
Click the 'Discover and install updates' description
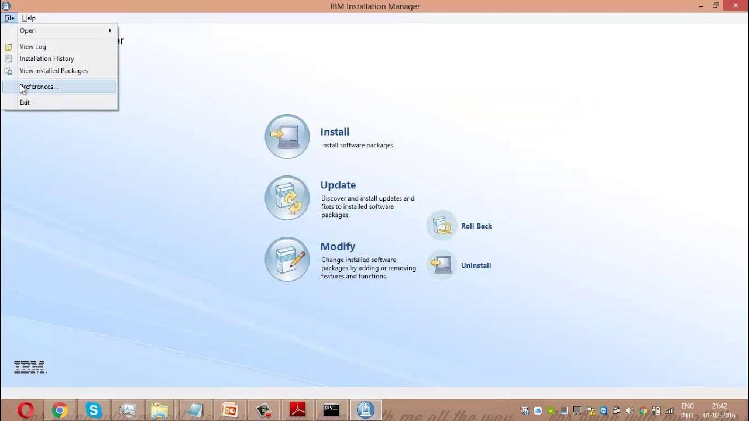(367, 206)
